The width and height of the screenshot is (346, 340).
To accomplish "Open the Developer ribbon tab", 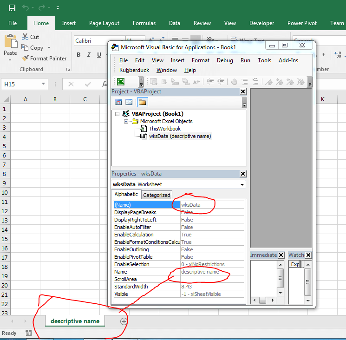I will 261,23.
